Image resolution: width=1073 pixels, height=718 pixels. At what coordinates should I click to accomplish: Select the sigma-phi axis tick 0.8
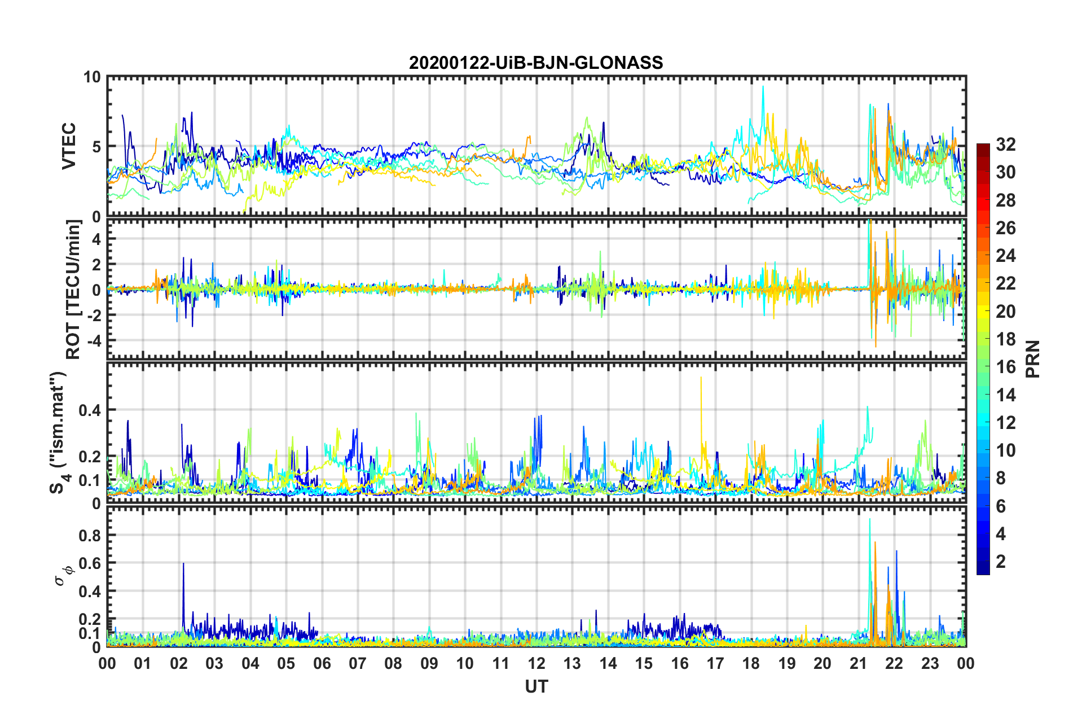click(90, 535)
